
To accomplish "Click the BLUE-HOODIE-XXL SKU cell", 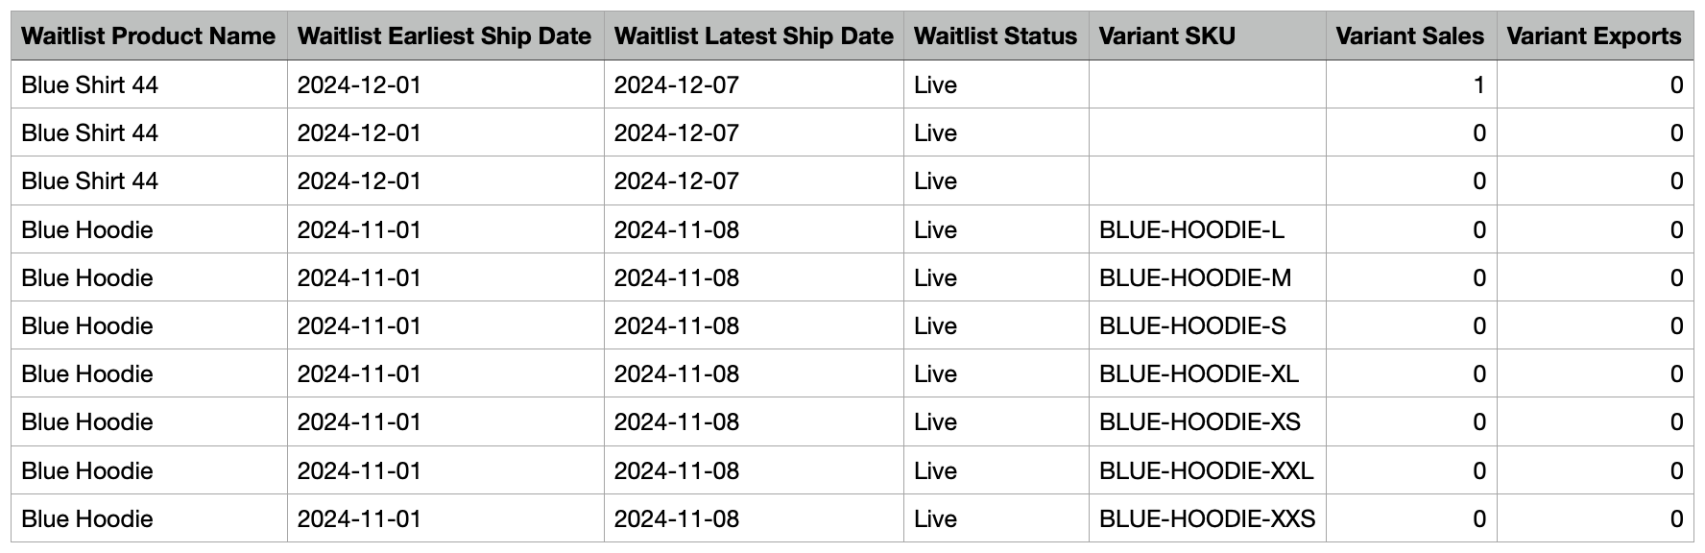I will 1206,471.
